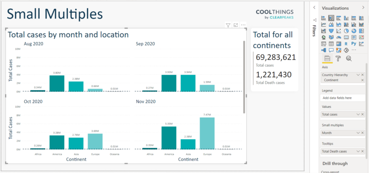Select the table visual

point(332,43)
